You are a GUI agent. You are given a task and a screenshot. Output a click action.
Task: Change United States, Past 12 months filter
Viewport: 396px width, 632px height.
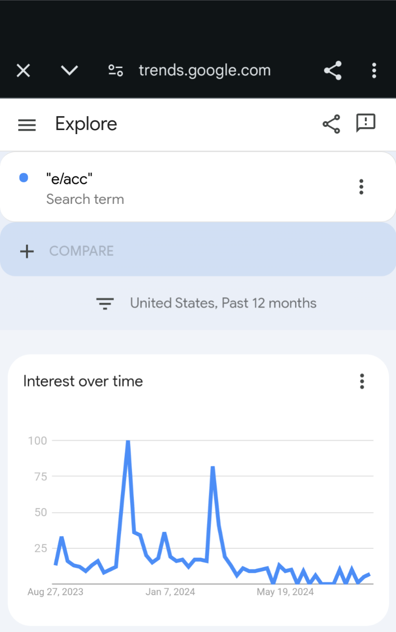(223, 303)
